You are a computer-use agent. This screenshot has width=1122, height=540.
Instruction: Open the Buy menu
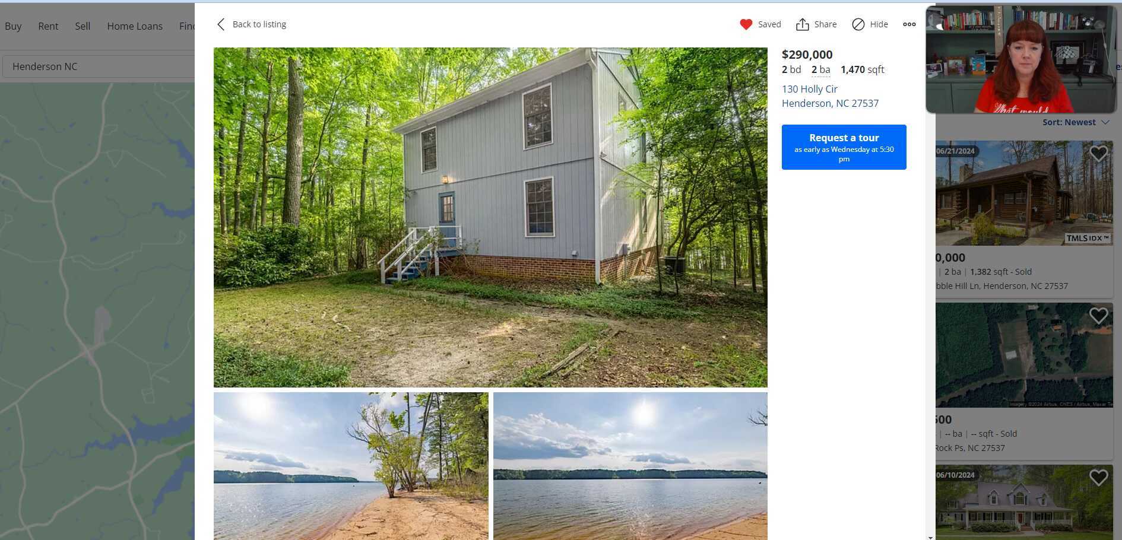[x=13, y=26]
